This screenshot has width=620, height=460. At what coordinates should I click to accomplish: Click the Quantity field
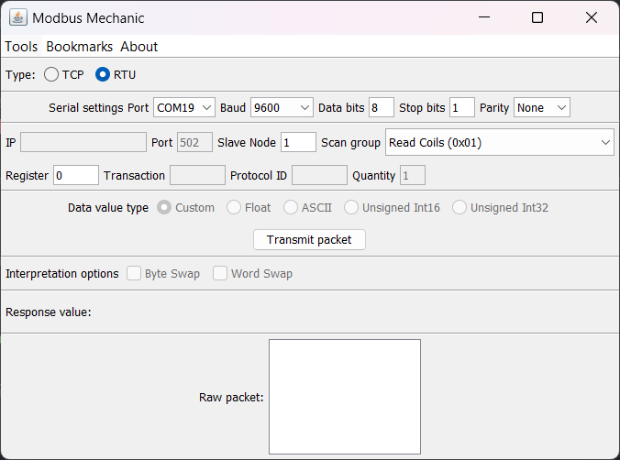[x=413, y=175]
